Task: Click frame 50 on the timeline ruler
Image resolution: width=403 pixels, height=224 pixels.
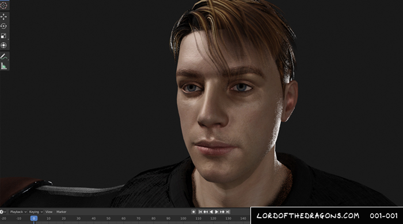Action: pyautogui.click(x=108, y=218)
